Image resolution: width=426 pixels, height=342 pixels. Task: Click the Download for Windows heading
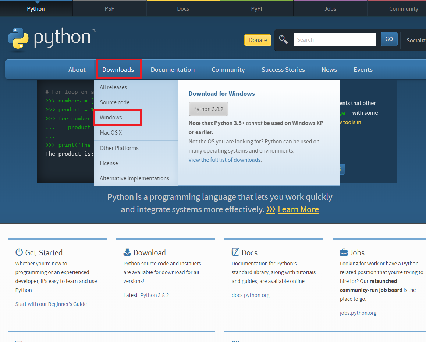222,94
